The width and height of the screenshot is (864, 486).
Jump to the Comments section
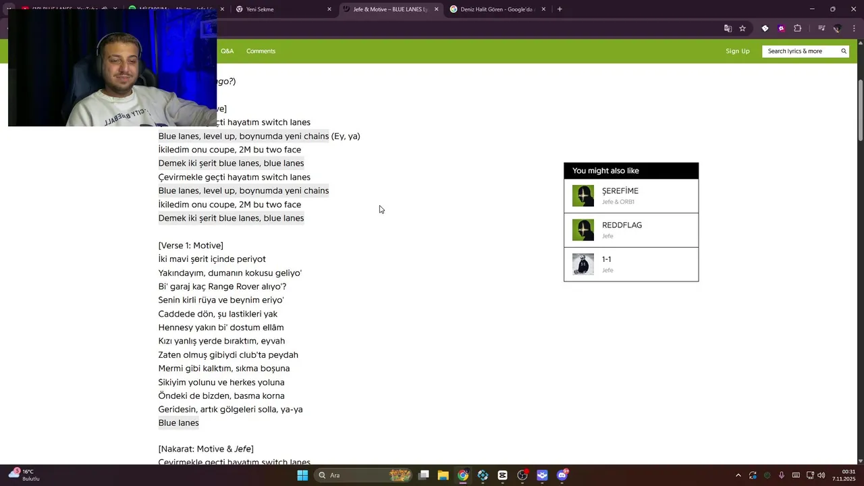(261, 51)
